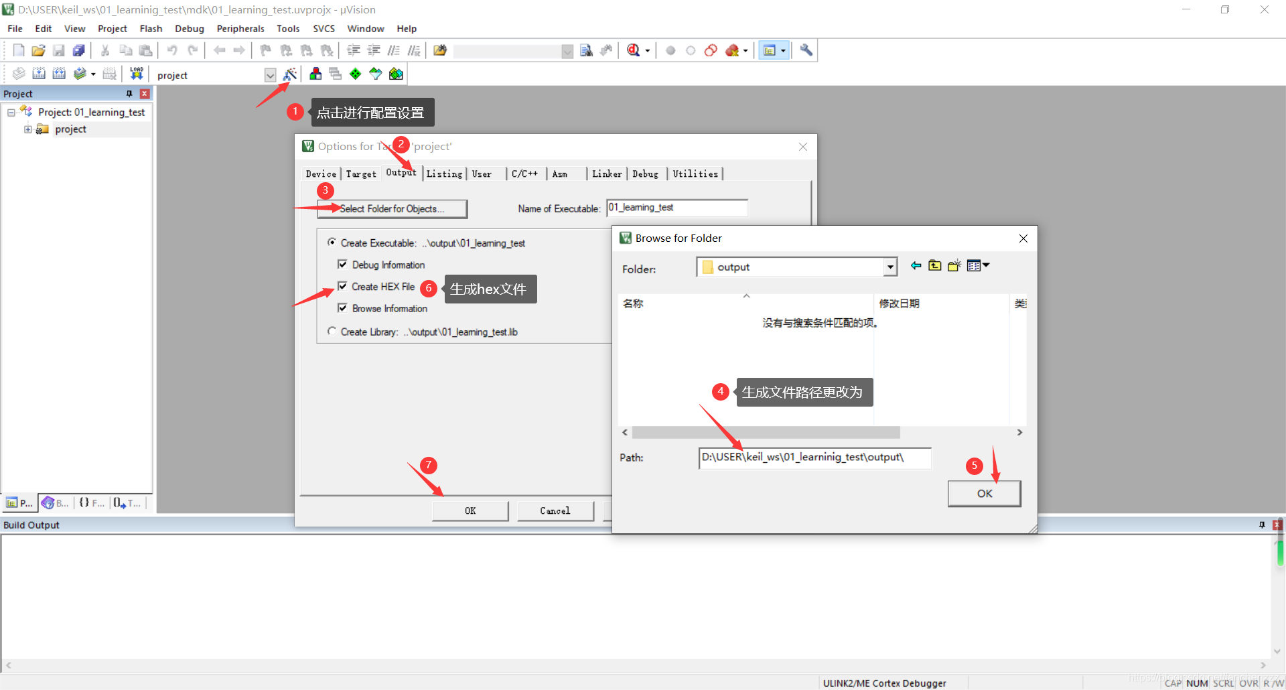Switch to the C/C++ tab
The image size is (1286, 690).
[524, 174]
